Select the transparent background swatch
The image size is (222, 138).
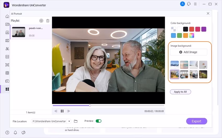coord(173,29)
